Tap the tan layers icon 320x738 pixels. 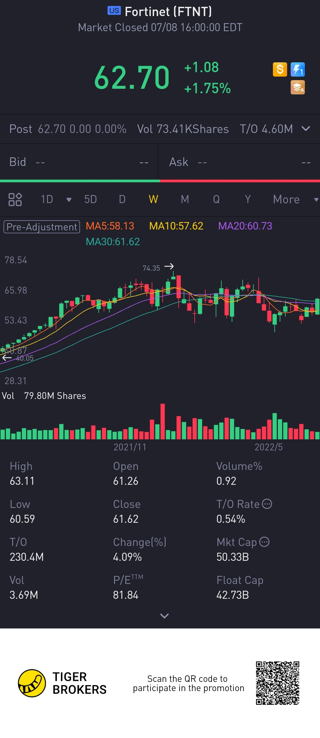(298, 87)
